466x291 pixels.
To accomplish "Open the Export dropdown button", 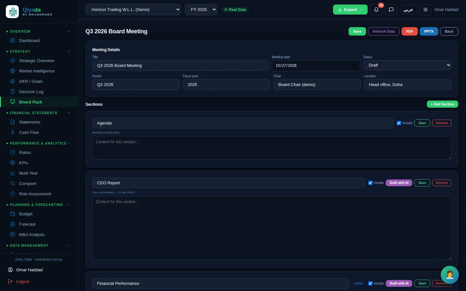I will tap(350, 10).
